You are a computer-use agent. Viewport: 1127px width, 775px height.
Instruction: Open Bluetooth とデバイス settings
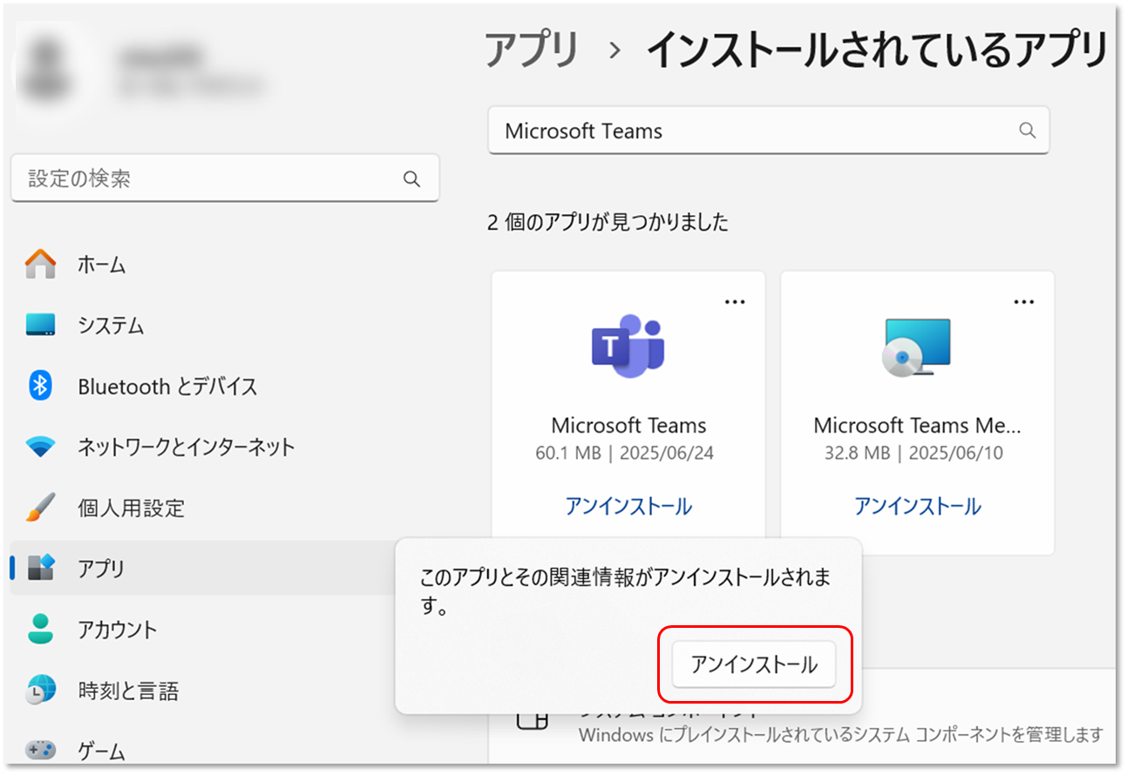167,387
